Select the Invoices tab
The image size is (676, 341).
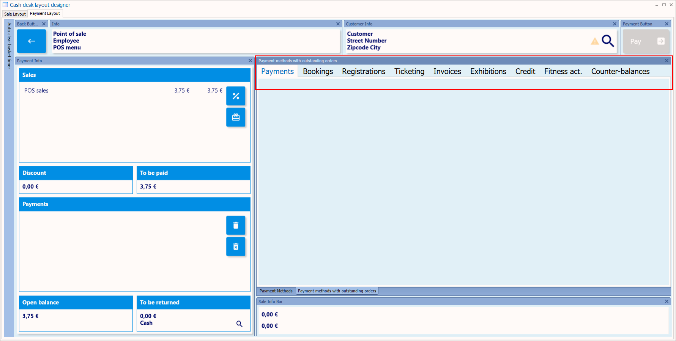click(447, 71)
